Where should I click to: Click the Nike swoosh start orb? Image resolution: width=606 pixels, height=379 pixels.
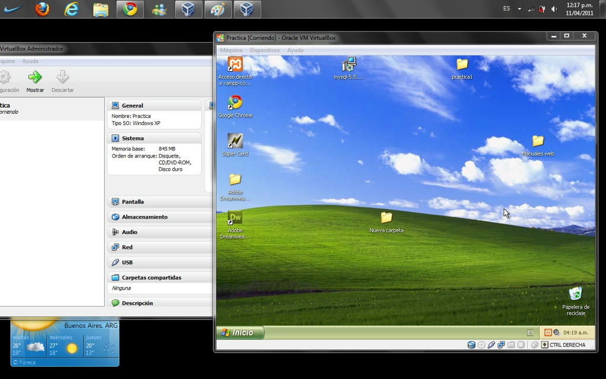pos(12,9)
